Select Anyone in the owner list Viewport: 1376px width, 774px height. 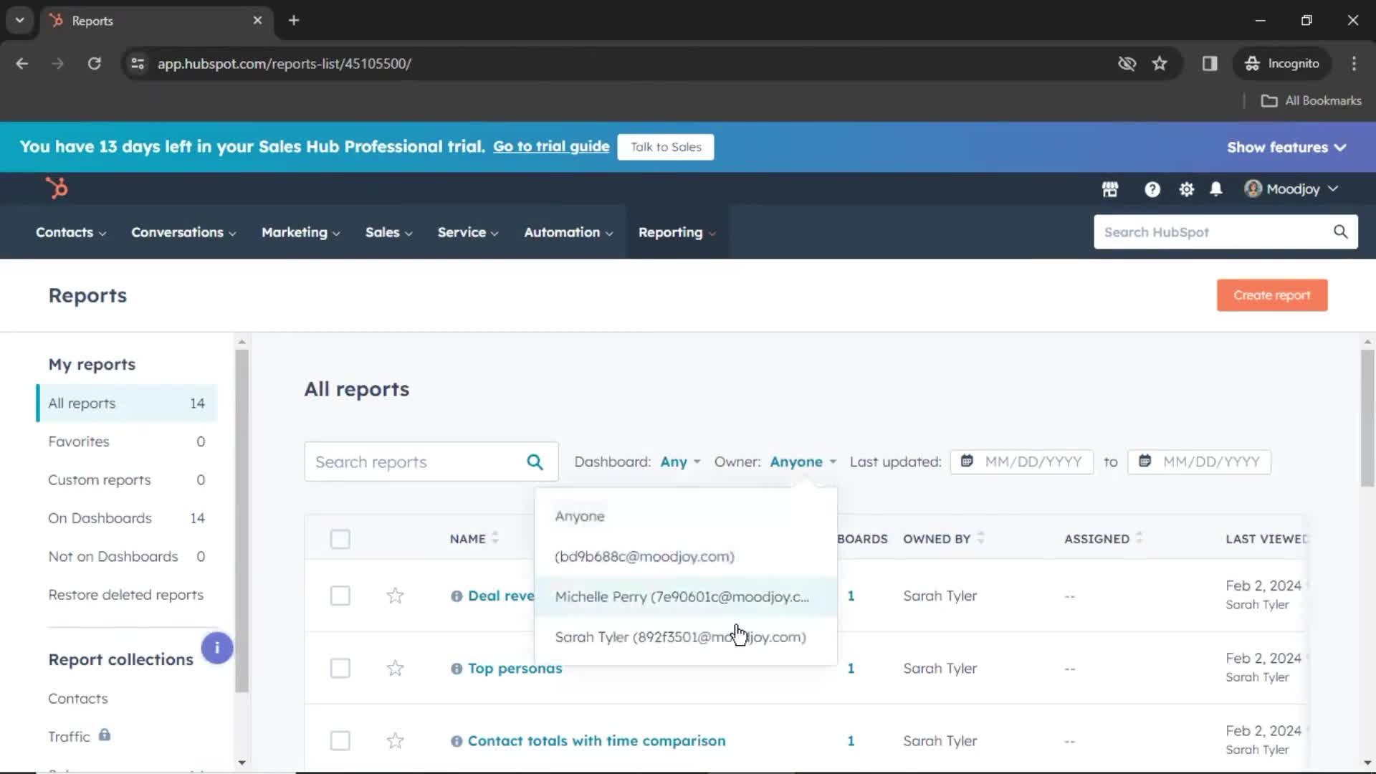686,516
